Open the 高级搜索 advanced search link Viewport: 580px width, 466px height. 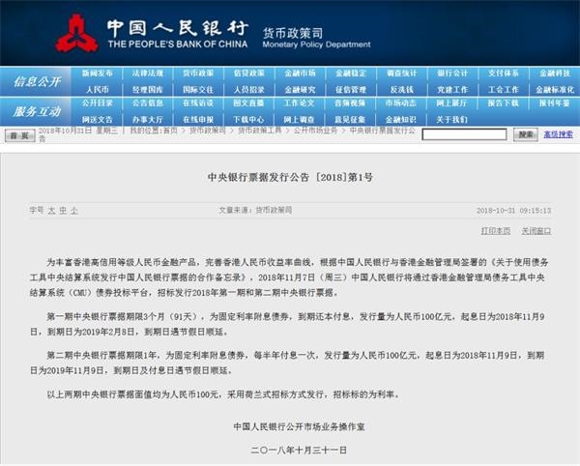pos(558,134)
